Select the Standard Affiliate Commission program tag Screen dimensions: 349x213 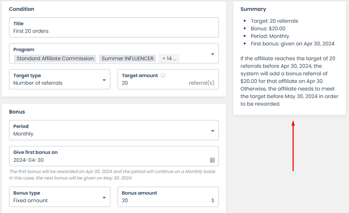click(x=55, y=58)
